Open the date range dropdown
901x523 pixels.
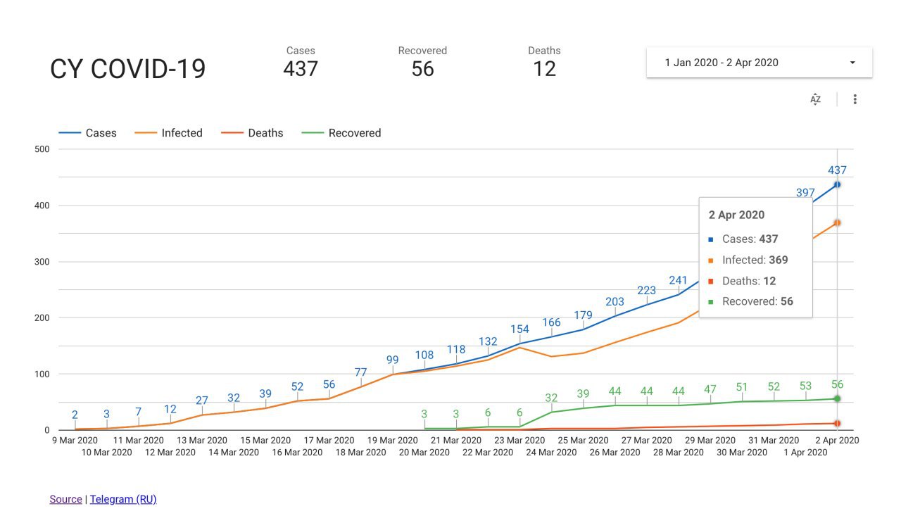tap(758, 63)
